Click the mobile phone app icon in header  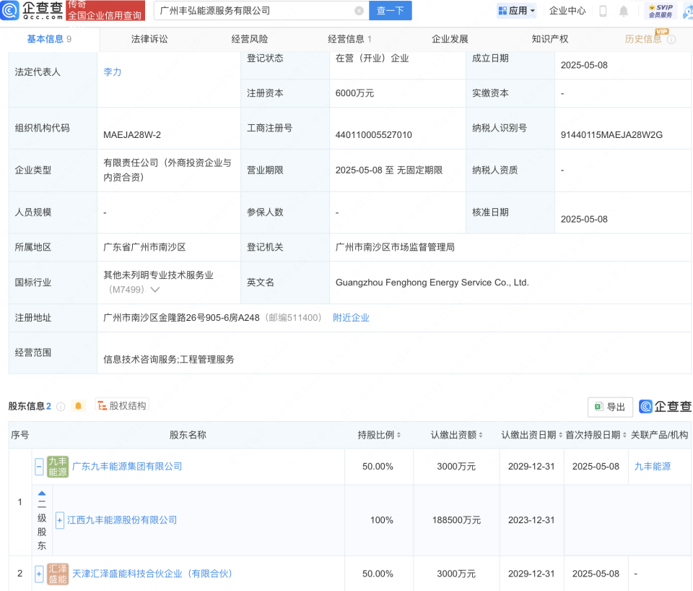pos(603,10)
